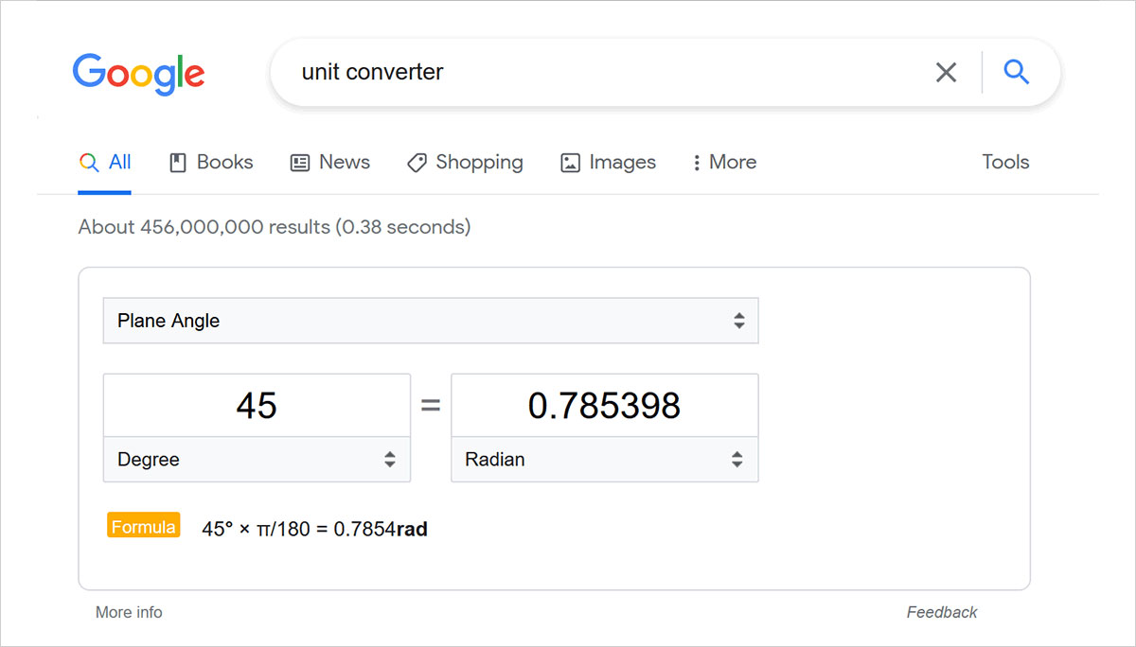Clear the search box with X icon
1136x647 pixels.
[946, 72]
